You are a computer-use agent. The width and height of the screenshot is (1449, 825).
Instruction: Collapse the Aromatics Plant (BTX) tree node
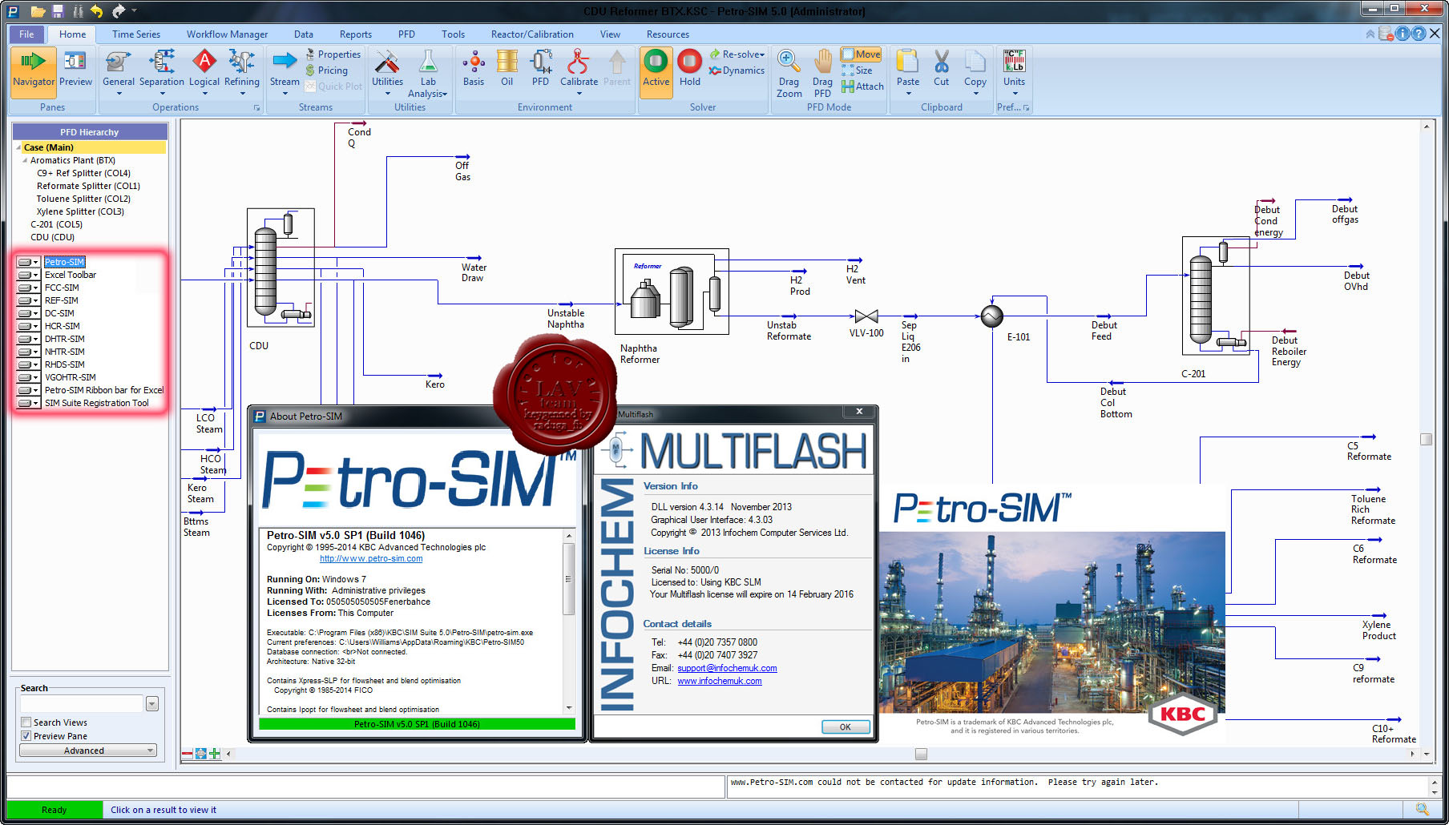click(x=25, y=160)
